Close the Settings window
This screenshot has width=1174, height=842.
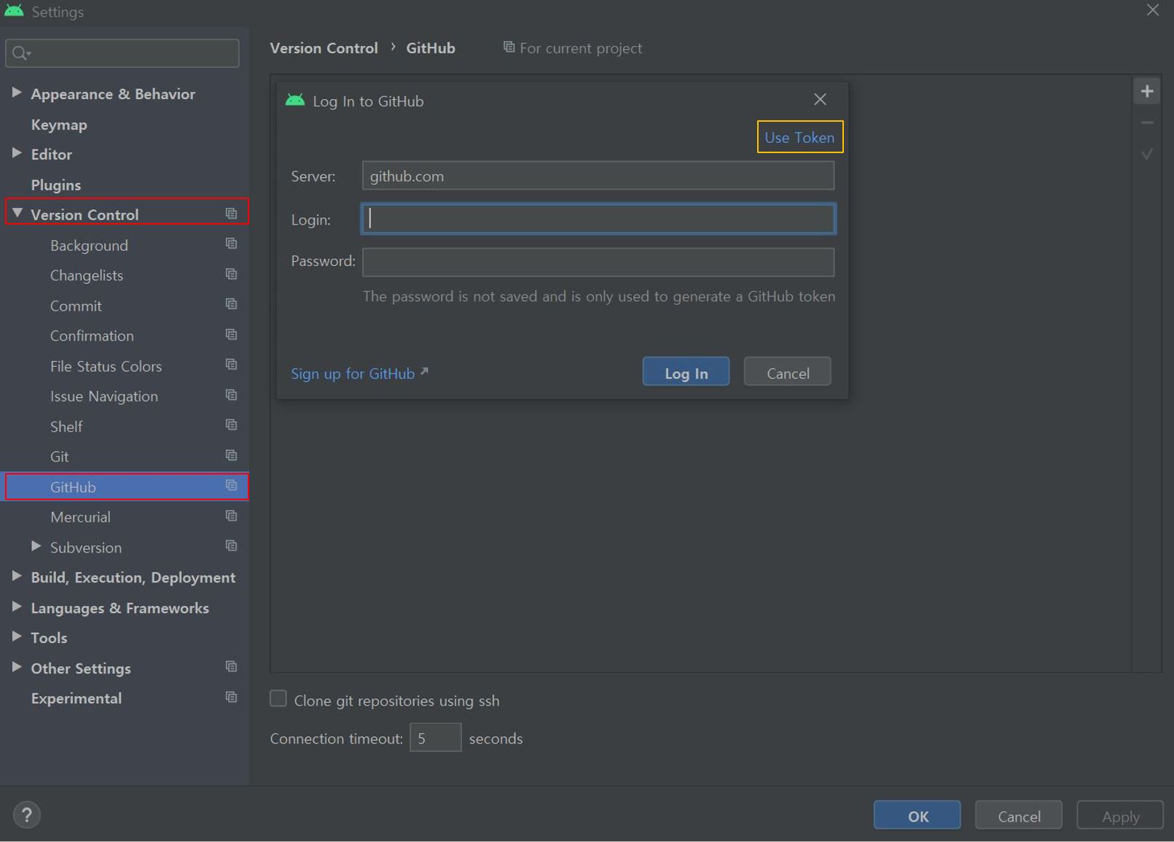[1153, 10]
